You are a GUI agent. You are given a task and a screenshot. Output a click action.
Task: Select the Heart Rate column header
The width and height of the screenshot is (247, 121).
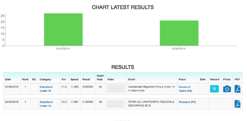[x=100, y=78]
